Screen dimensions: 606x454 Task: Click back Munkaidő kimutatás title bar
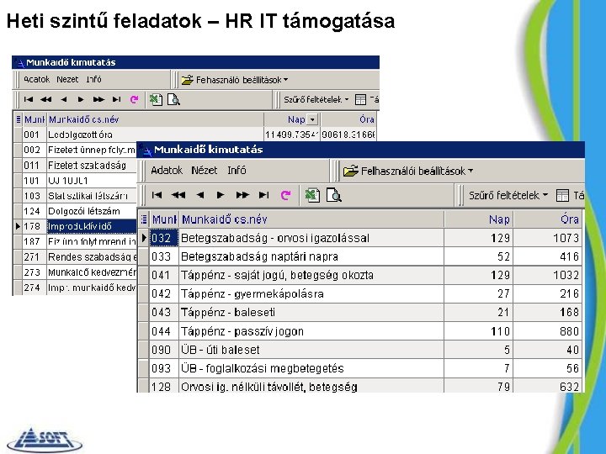click(x=195, y=62)
